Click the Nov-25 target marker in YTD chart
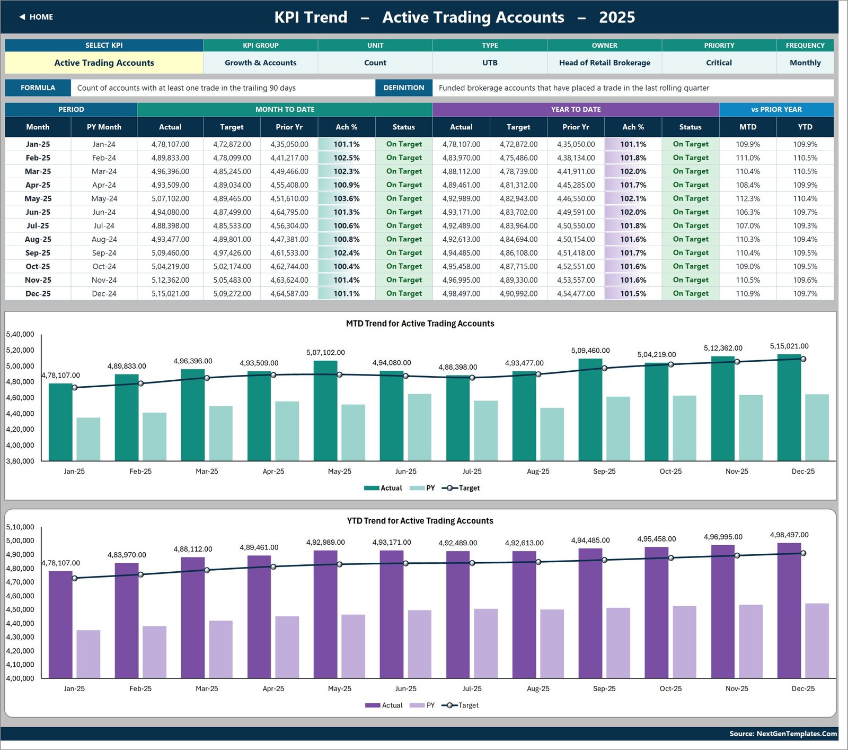The width and height of the screenshot is (848, 750). [737, 556]
